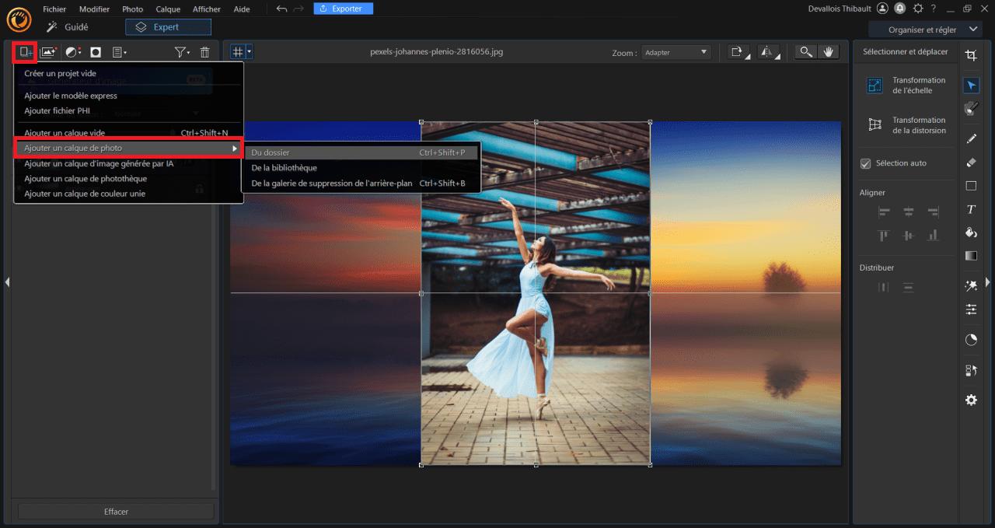Viewport: 995px width, 528px height.
Task: Select Ajouter un calque de couleur unie
Action: point(85,194)
